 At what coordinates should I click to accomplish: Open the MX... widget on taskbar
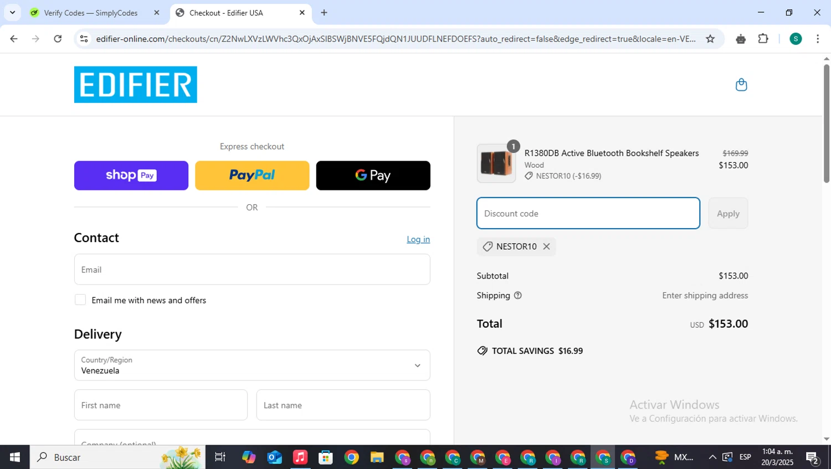pyautogui.click(x=674, y=457)
